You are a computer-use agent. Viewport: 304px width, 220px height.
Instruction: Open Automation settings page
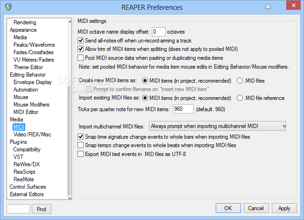26,90
